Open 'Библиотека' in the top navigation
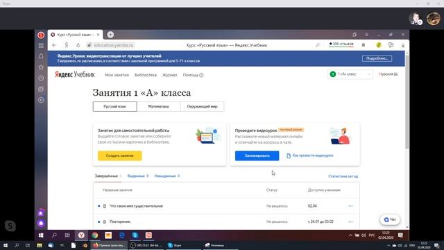444x250 pixels. click(x=146, y=75)
